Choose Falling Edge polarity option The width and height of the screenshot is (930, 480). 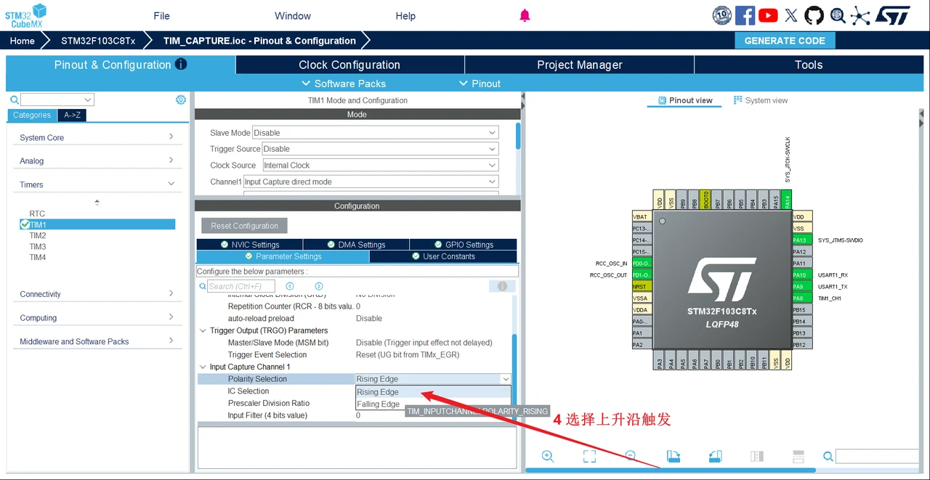[378, 404]
